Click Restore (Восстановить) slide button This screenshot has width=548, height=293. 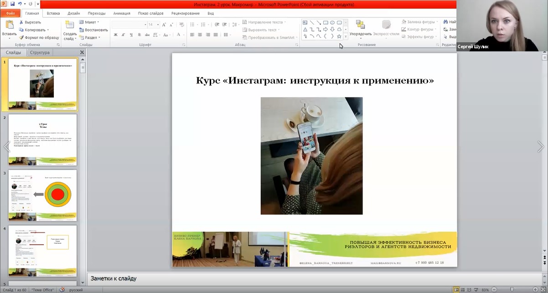(93, 30)
